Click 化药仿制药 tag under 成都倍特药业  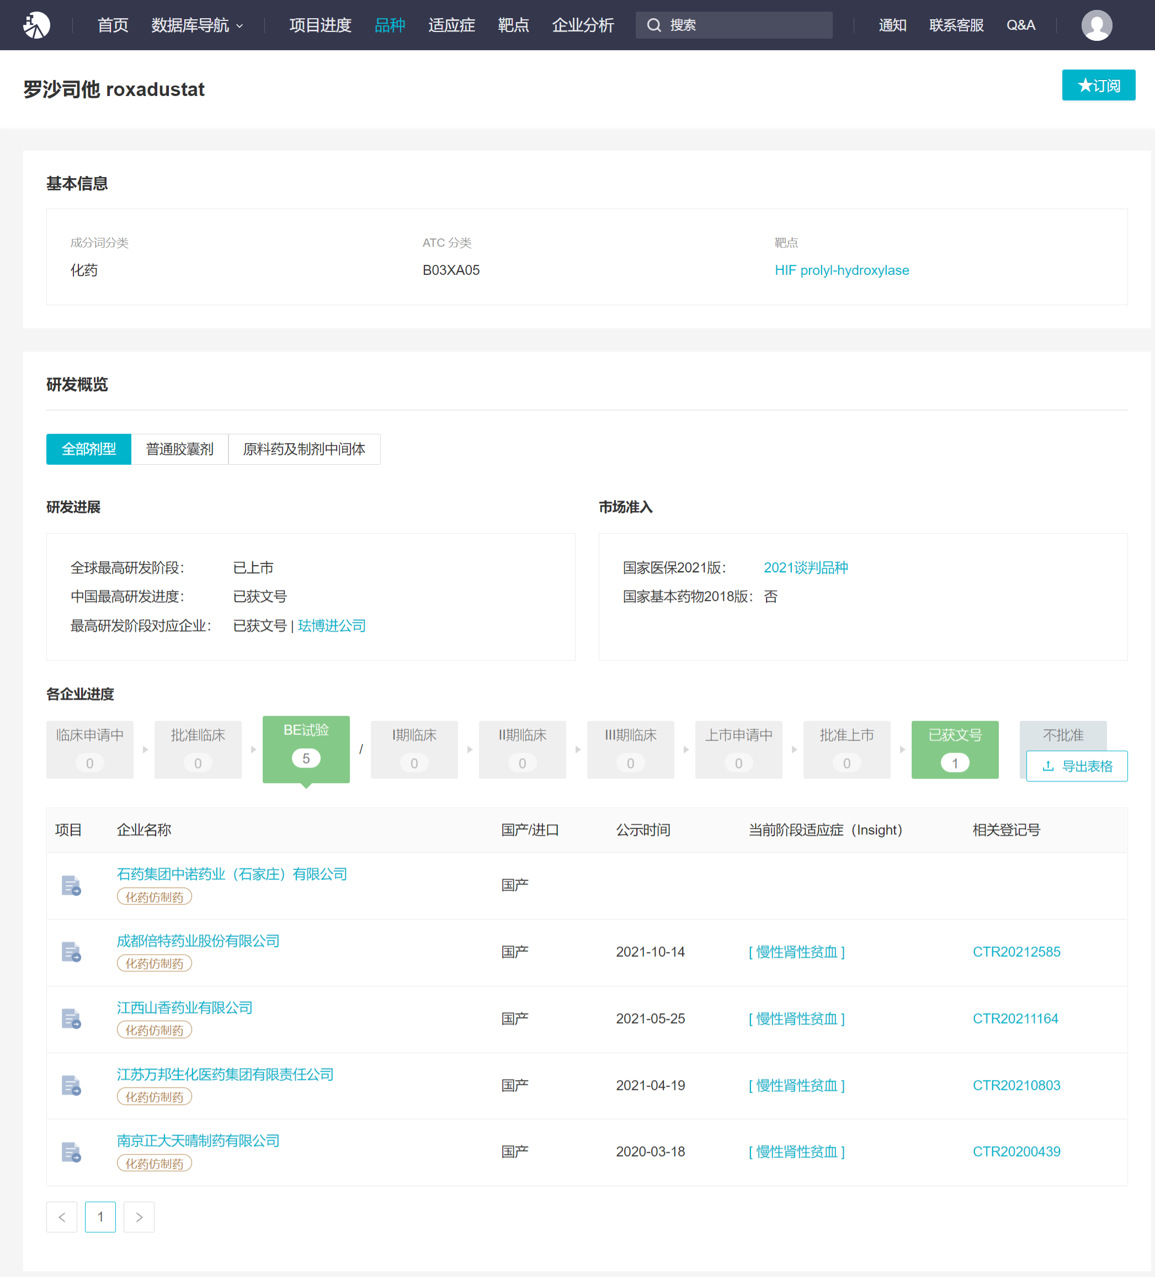tap(154, 964)
